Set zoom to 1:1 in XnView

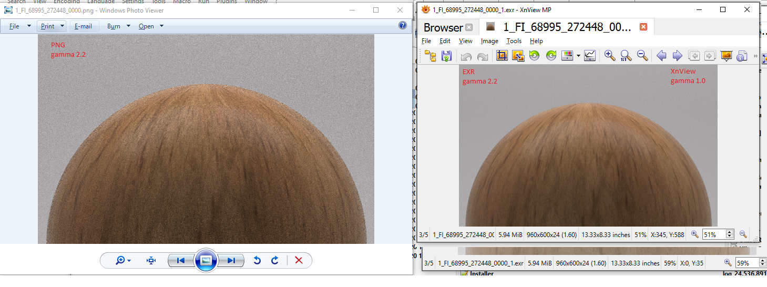[626, 56]
